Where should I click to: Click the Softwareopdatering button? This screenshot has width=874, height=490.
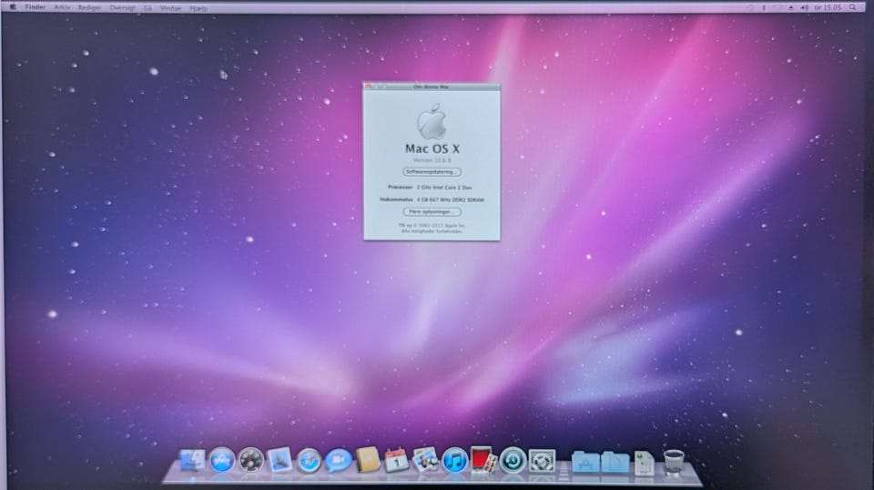(x=432, y=172)
